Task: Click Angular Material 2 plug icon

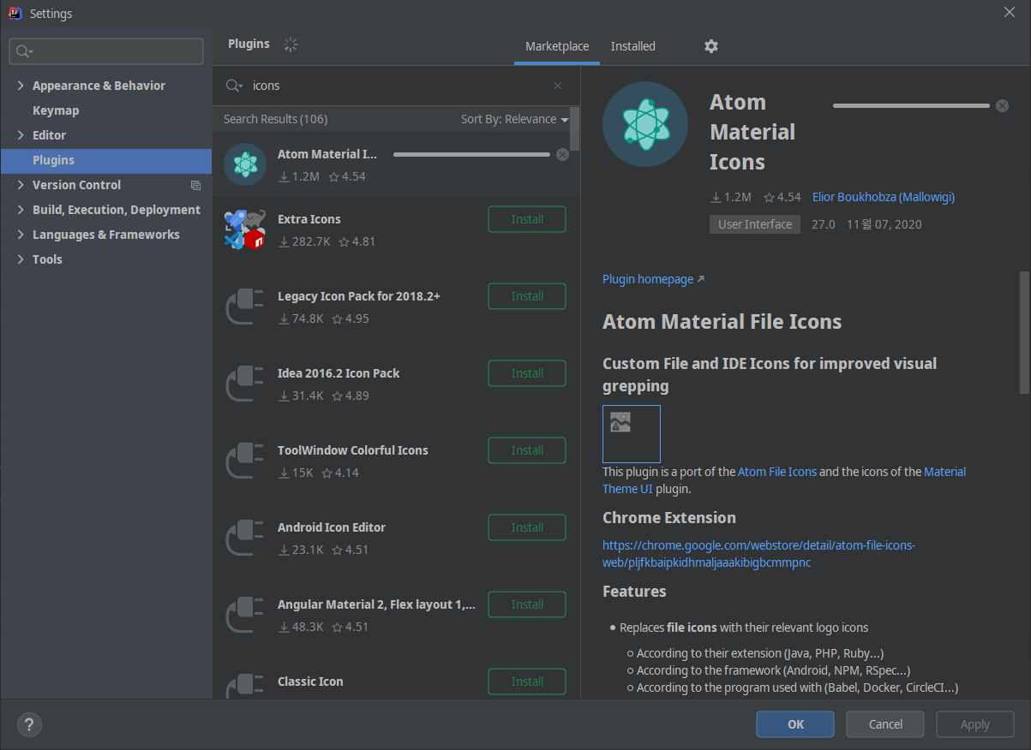Action: tap(245, 615)
